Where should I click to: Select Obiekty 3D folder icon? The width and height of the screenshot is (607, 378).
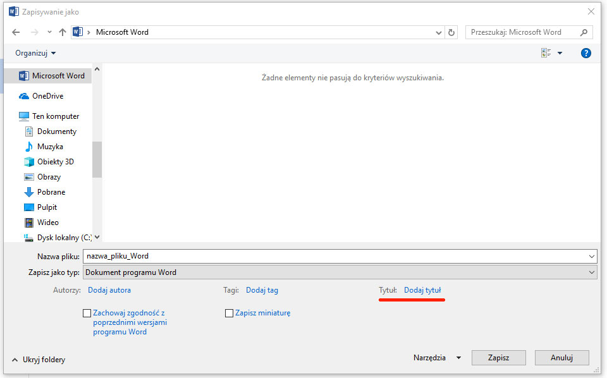pos(28,162)
